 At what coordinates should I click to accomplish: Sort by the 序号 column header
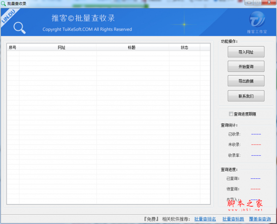(x=12, y=47)
